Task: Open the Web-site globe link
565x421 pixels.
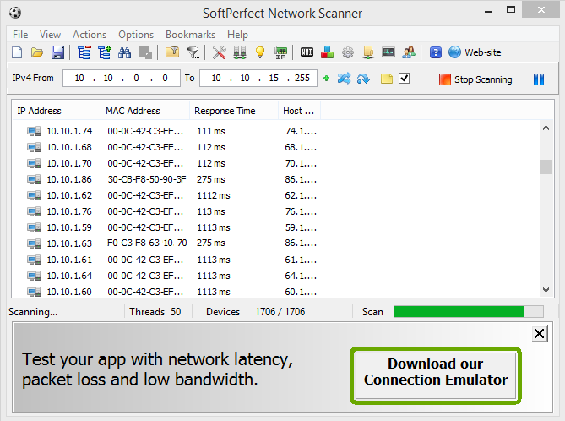Action: point(475,52)
